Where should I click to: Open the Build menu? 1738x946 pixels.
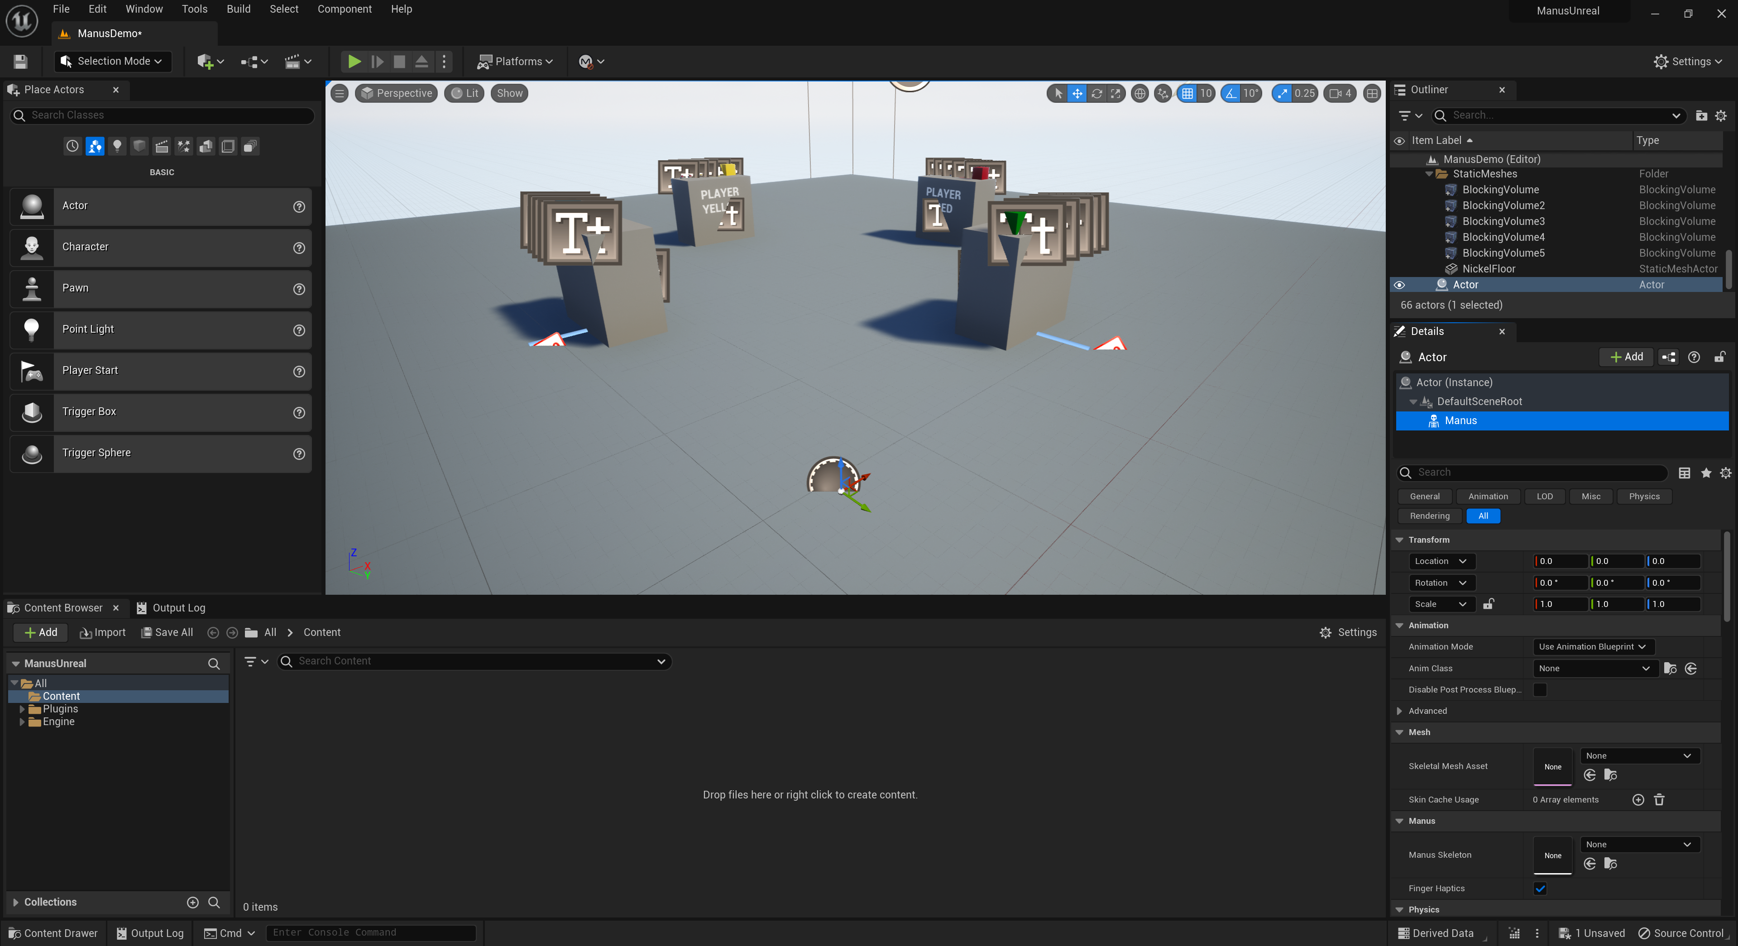click(238, 9)
